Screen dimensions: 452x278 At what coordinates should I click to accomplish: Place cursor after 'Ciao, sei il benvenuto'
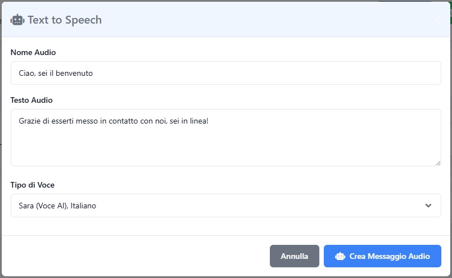tap(93, 73)
